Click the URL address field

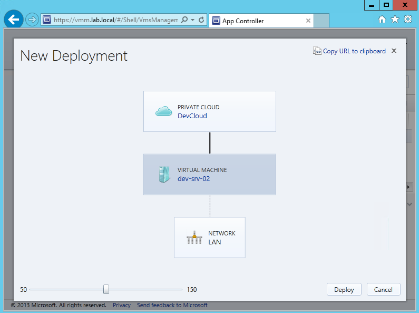click(x=115, y=20)
